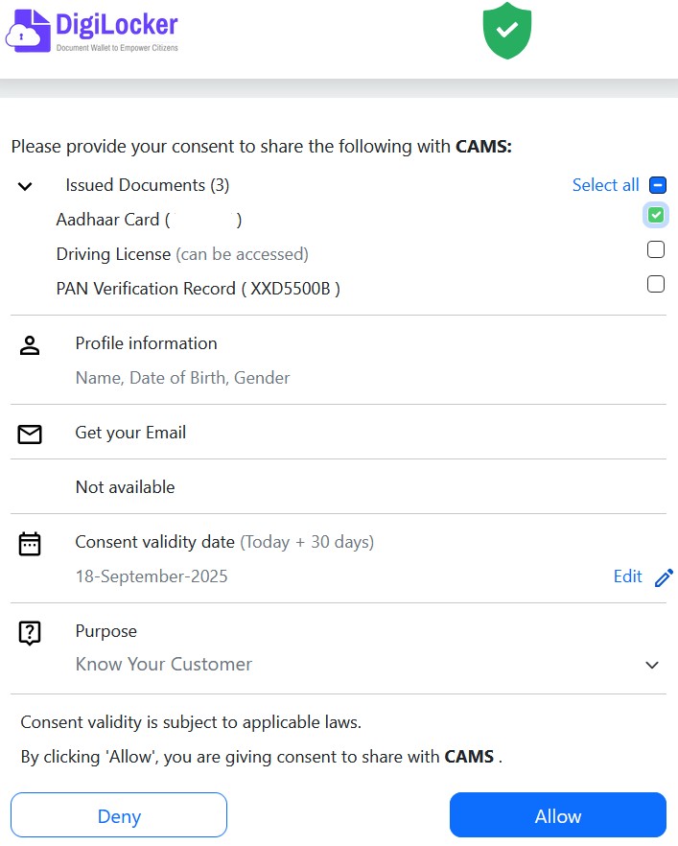Click the Select all link
The image size is (678, 846).
(605, 185)
